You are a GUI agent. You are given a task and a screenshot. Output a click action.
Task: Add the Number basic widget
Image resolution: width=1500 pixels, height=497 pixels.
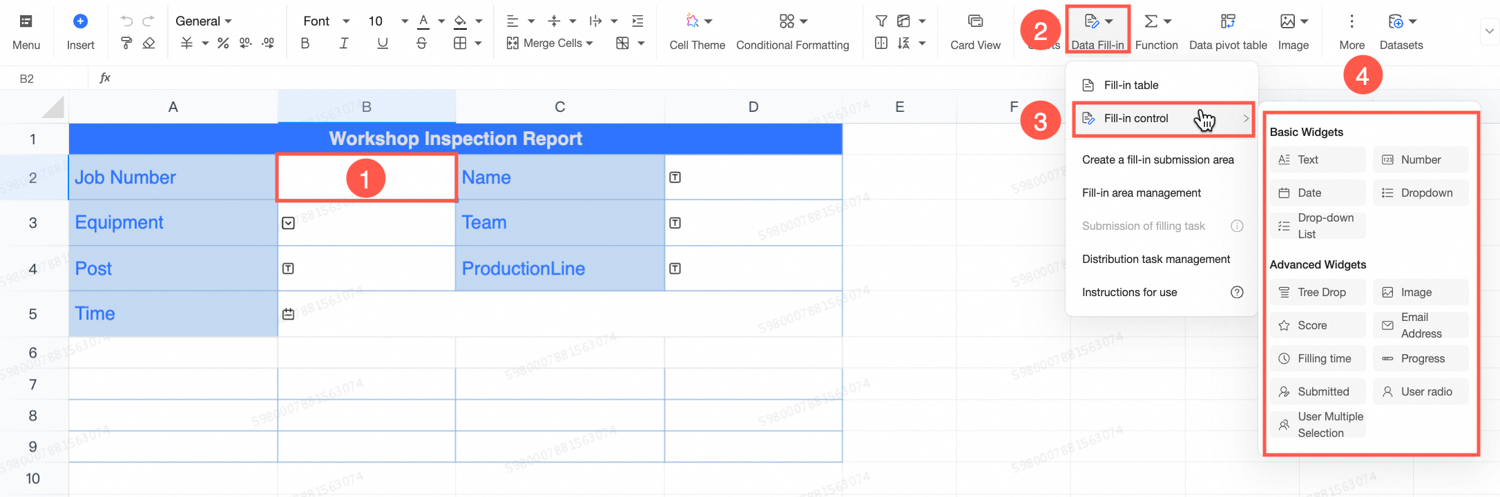[x=1421, y=159]
